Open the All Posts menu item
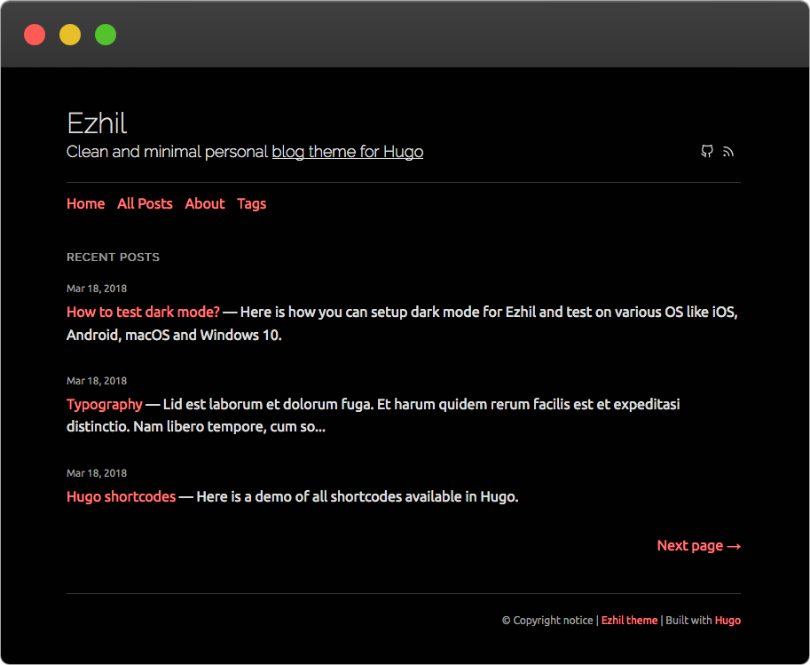 click(145, 203)
